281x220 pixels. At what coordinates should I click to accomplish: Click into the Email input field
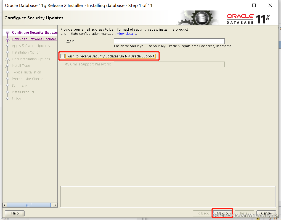click(169, 41)
